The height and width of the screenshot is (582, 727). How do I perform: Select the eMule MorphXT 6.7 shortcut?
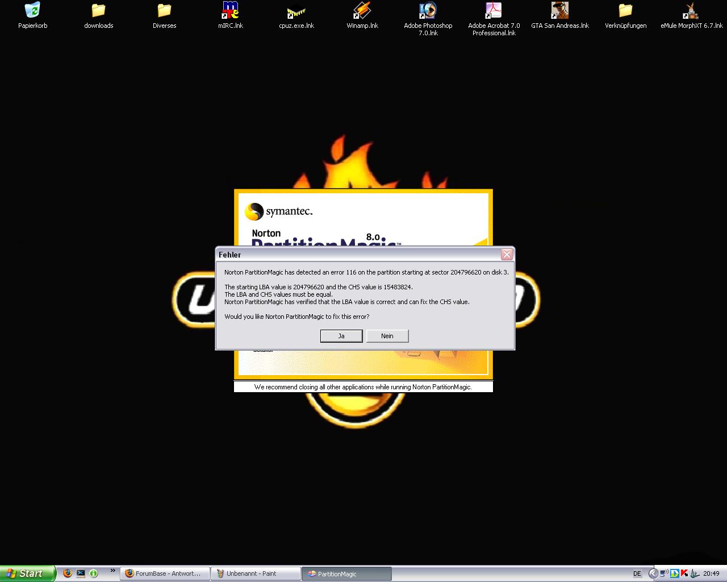click(691, 15)
